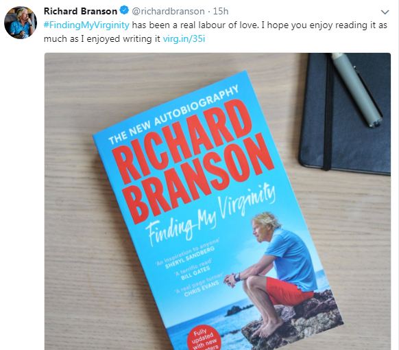
Task: Open the tweet author's profile avatar
Action: (21, 23)
